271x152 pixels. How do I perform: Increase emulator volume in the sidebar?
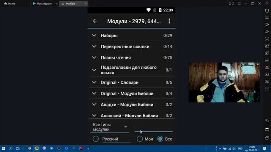coord(267,24)
